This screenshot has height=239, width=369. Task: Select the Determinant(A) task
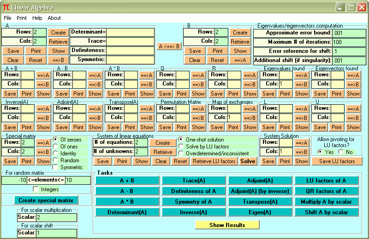127,212
